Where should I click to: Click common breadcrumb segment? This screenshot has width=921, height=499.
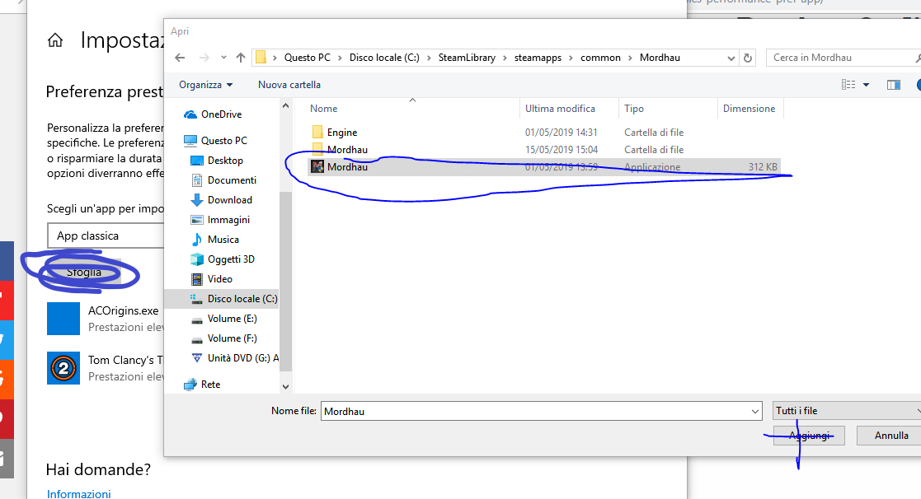(600, 58)
